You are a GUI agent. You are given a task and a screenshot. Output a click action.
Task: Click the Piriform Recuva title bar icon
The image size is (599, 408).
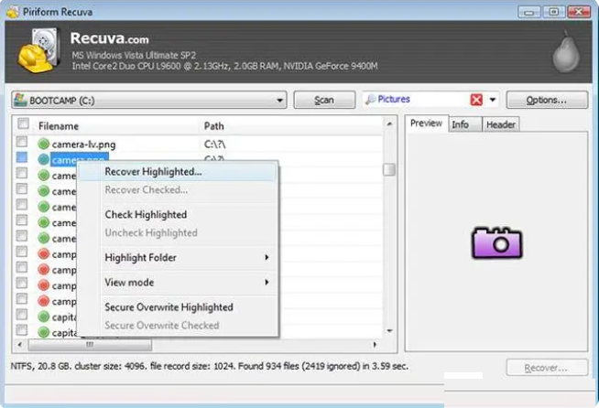point(13,12)
